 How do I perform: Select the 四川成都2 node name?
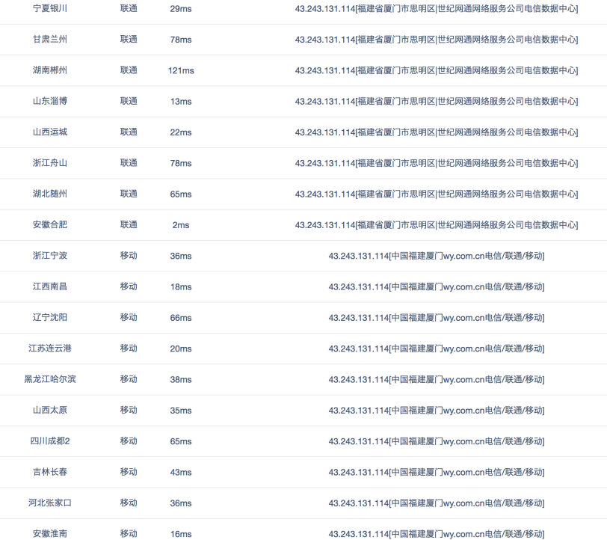[x=50, y=441]
